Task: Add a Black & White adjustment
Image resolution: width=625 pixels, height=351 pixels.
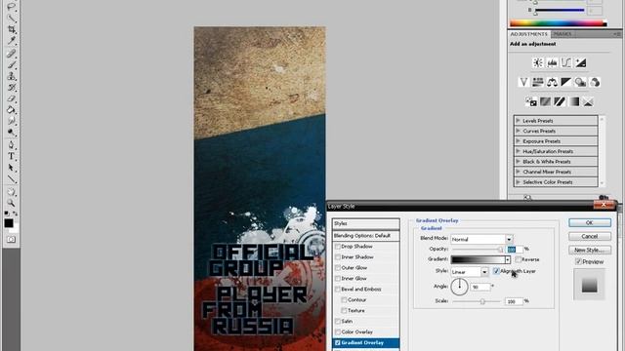Action: click(x=566, y=82)
